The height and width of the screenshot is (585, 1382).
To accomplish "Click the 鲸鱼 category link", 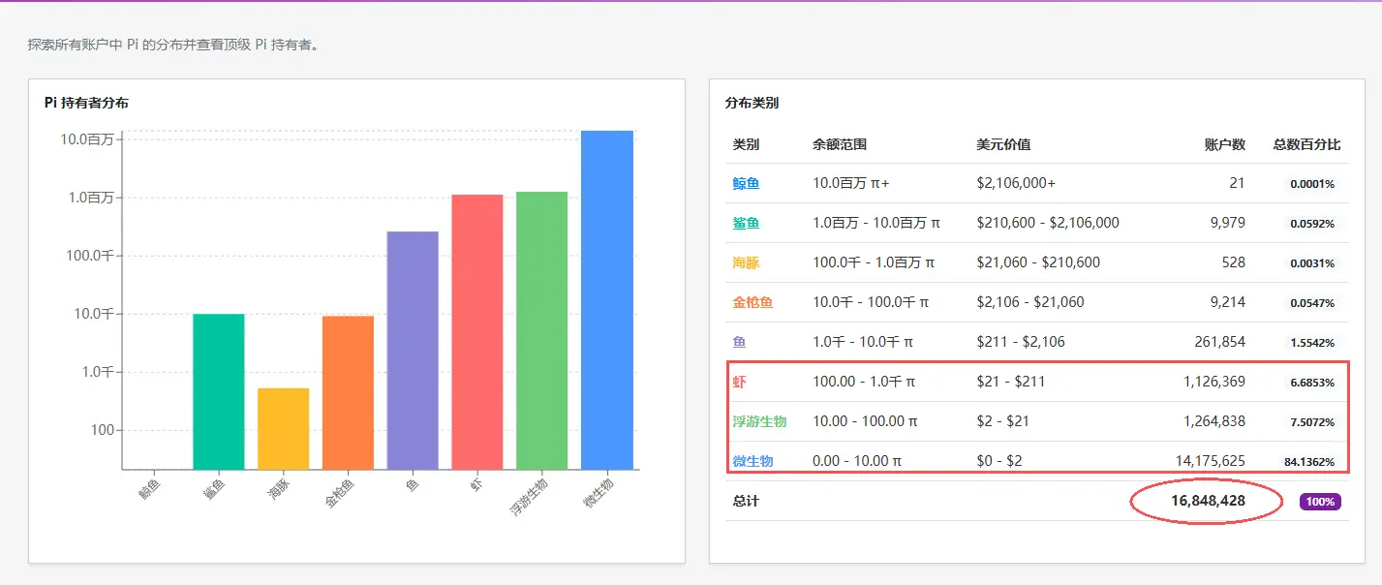I will click(746, 183).
